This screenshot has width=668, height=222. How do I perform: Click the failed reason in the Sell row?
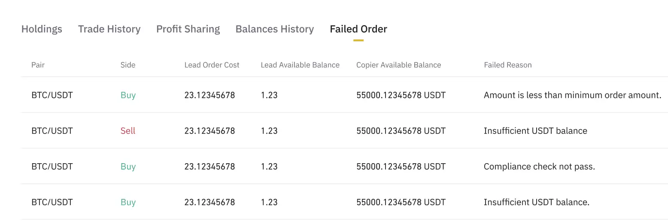tap(535, 131)
